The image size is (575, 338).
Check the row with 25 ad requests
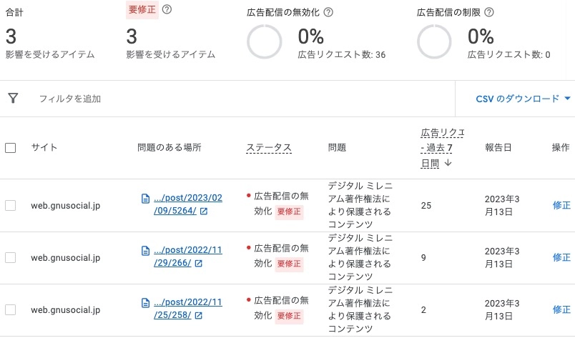click(11, 206)
